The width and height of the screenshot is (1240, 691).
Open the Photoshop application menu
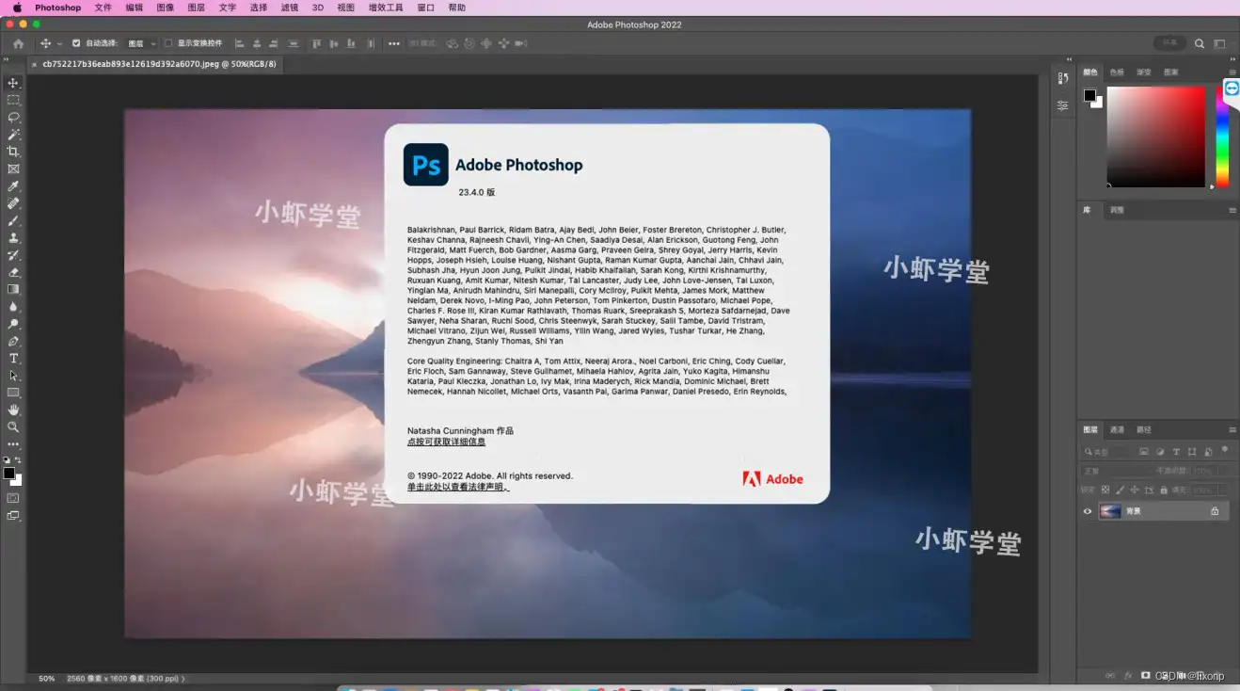(x=57, y=8)
